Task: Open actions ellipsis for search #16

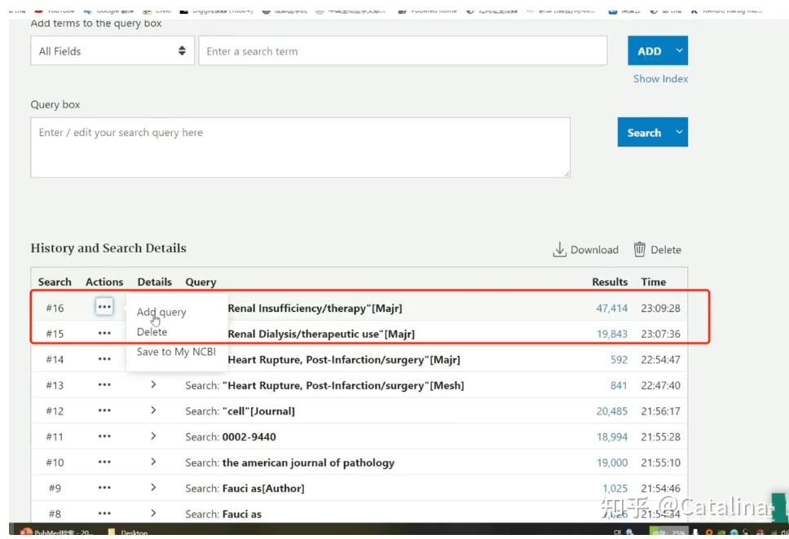Action: (x=104, y=308)
